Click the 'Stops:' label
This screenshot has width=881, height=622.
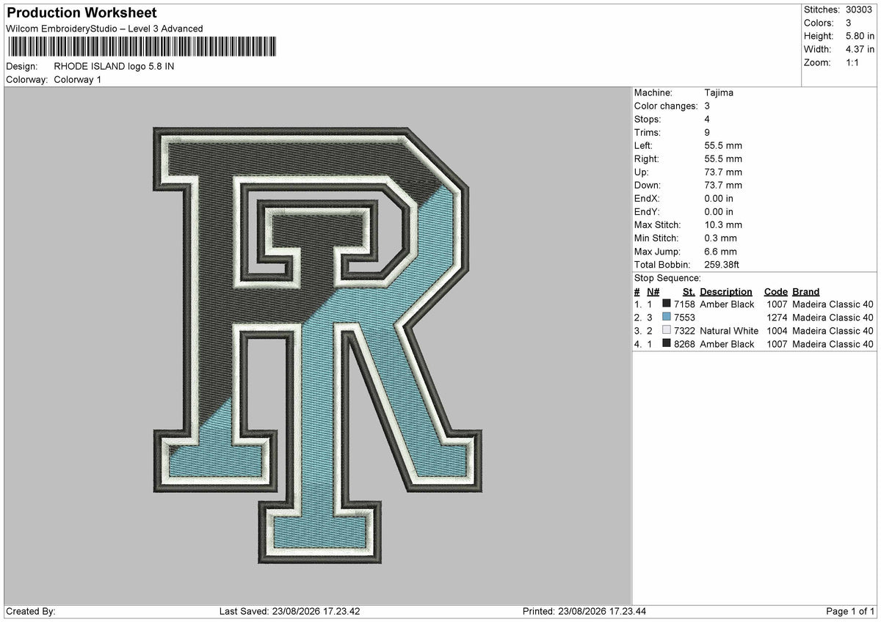(648, 119)
